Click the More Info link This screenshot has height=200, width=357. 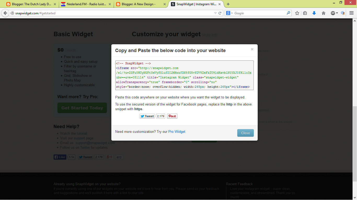[210, 35]
